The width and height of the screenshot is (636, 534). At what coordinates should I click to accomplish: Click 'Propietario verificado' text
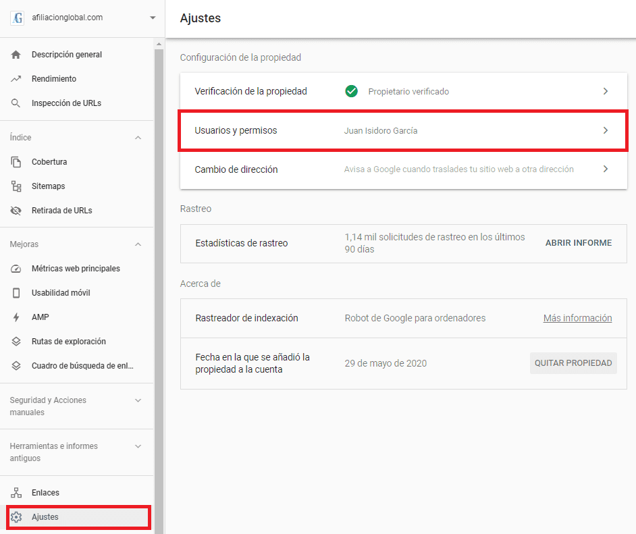(408, 92)
